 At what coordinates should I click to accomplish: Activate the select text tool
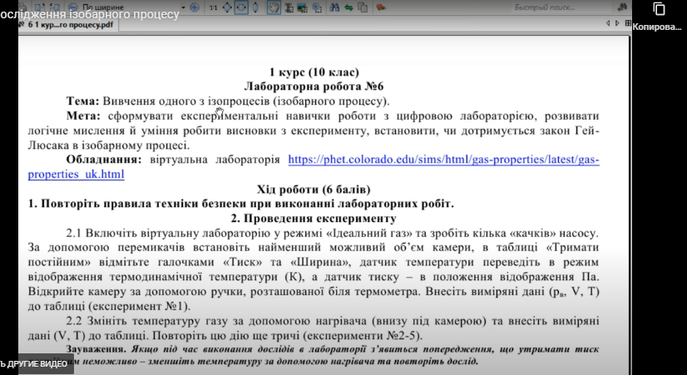point(289,7)
